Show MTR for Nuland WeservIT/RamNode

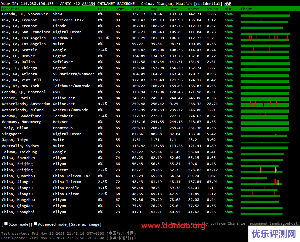[229, 110]
